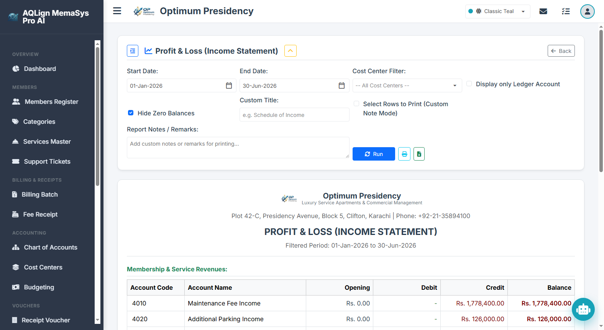The image size is (604, 330).
Task: Enable Display only Ledger Account checkbox
Action: pyautogui.click(x=469, y=84)
